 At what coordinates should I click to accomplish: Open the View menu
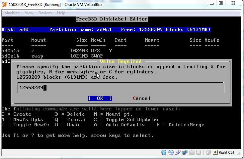(29, 13)
